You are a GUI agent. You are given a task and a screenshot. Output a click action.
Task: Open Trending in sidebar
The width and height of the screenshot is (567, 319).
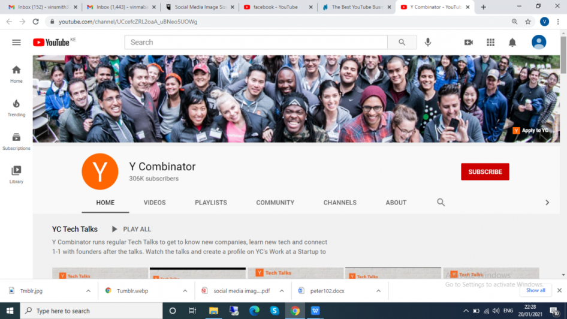tap(16, 108)
